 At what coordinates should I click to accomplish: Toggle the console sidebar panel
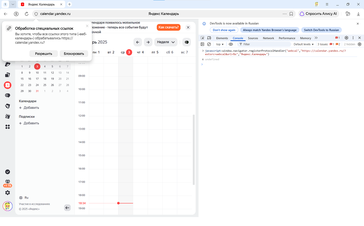[202, 44]
